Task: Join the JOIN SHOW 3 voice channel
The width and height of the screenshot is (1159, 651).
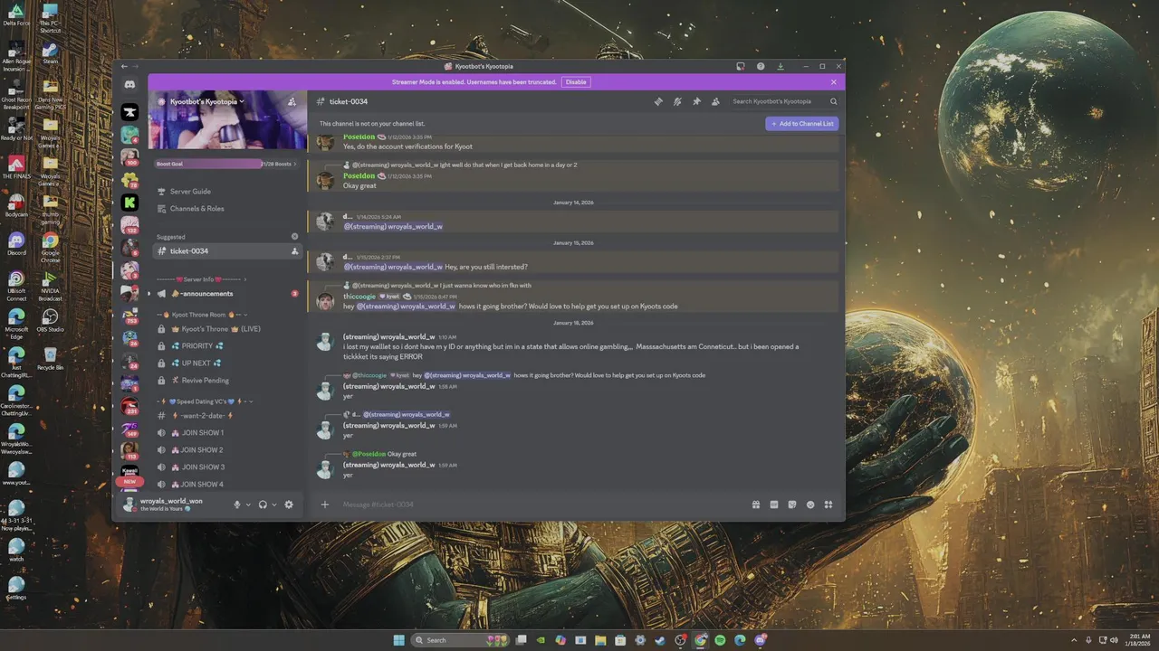Action: pos(226,467)
